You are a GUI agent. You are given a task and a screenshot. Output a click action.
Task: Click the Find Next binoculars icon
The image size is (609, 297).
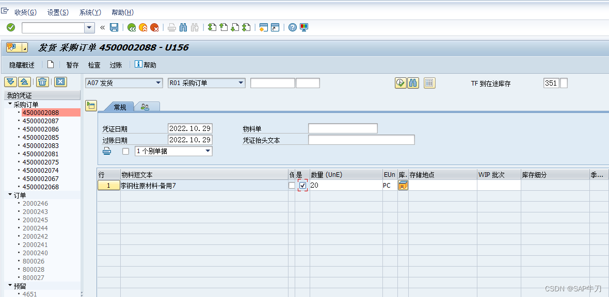195,27
